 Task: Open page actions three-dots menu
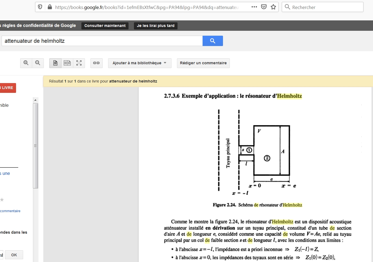(254, 7)
